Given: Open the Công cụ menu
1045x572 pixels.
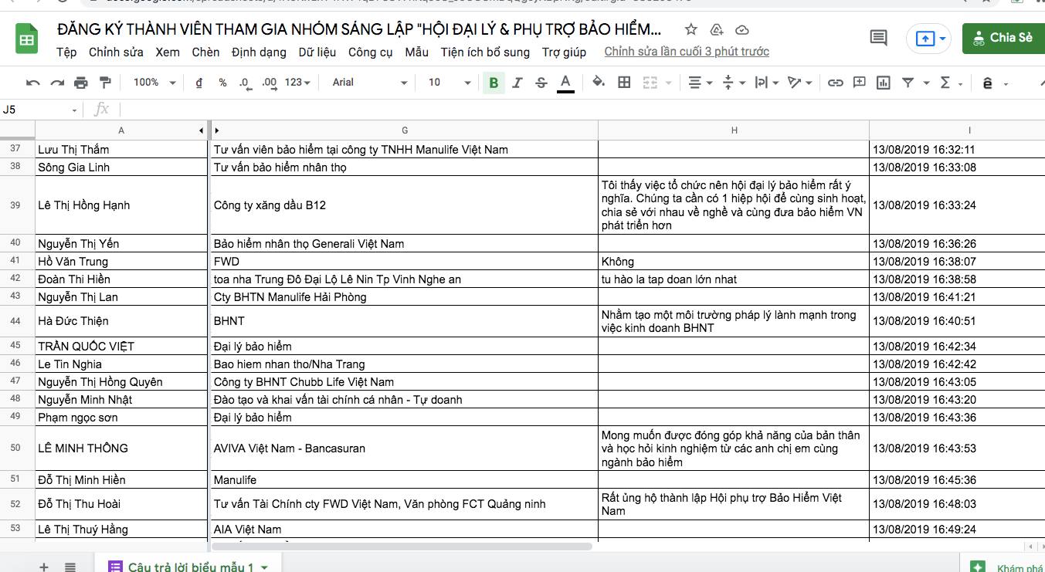Looking at the screenshot, I should click(x=371, y=52).
